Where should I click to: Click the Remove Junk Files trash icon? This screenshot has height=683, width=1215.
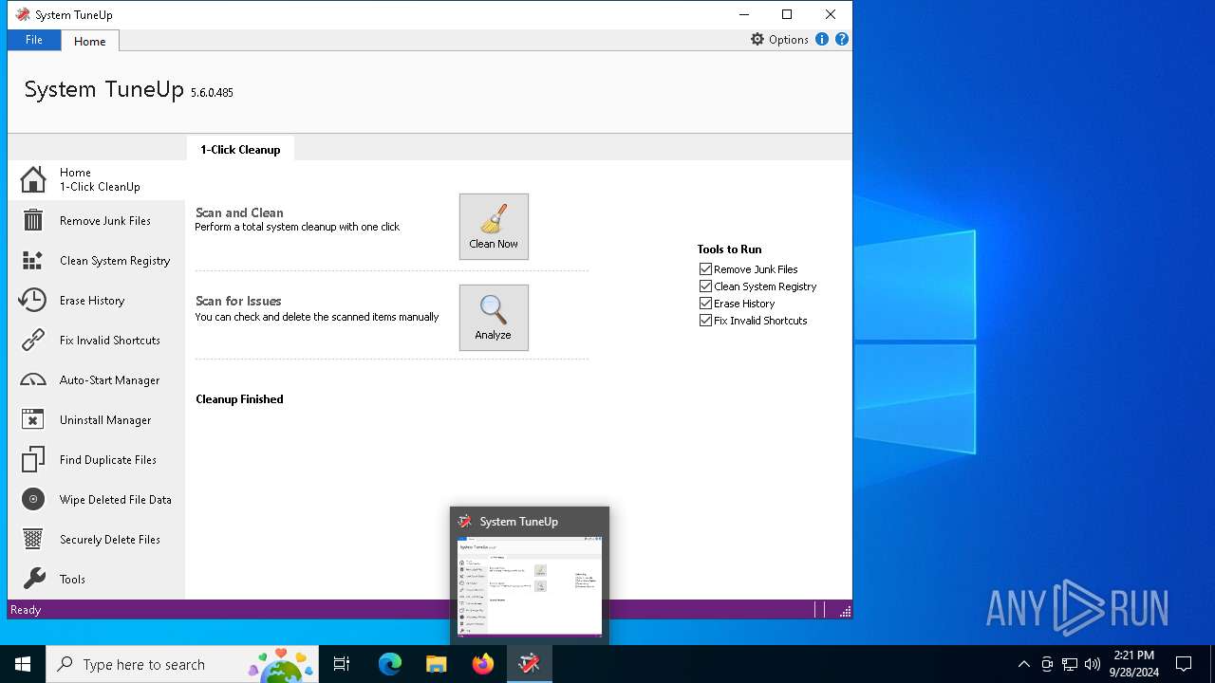[x=33, y=220]
